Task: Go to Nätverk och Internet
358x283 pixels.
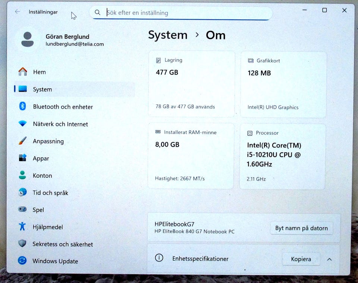Action: [x=75, y=124]
